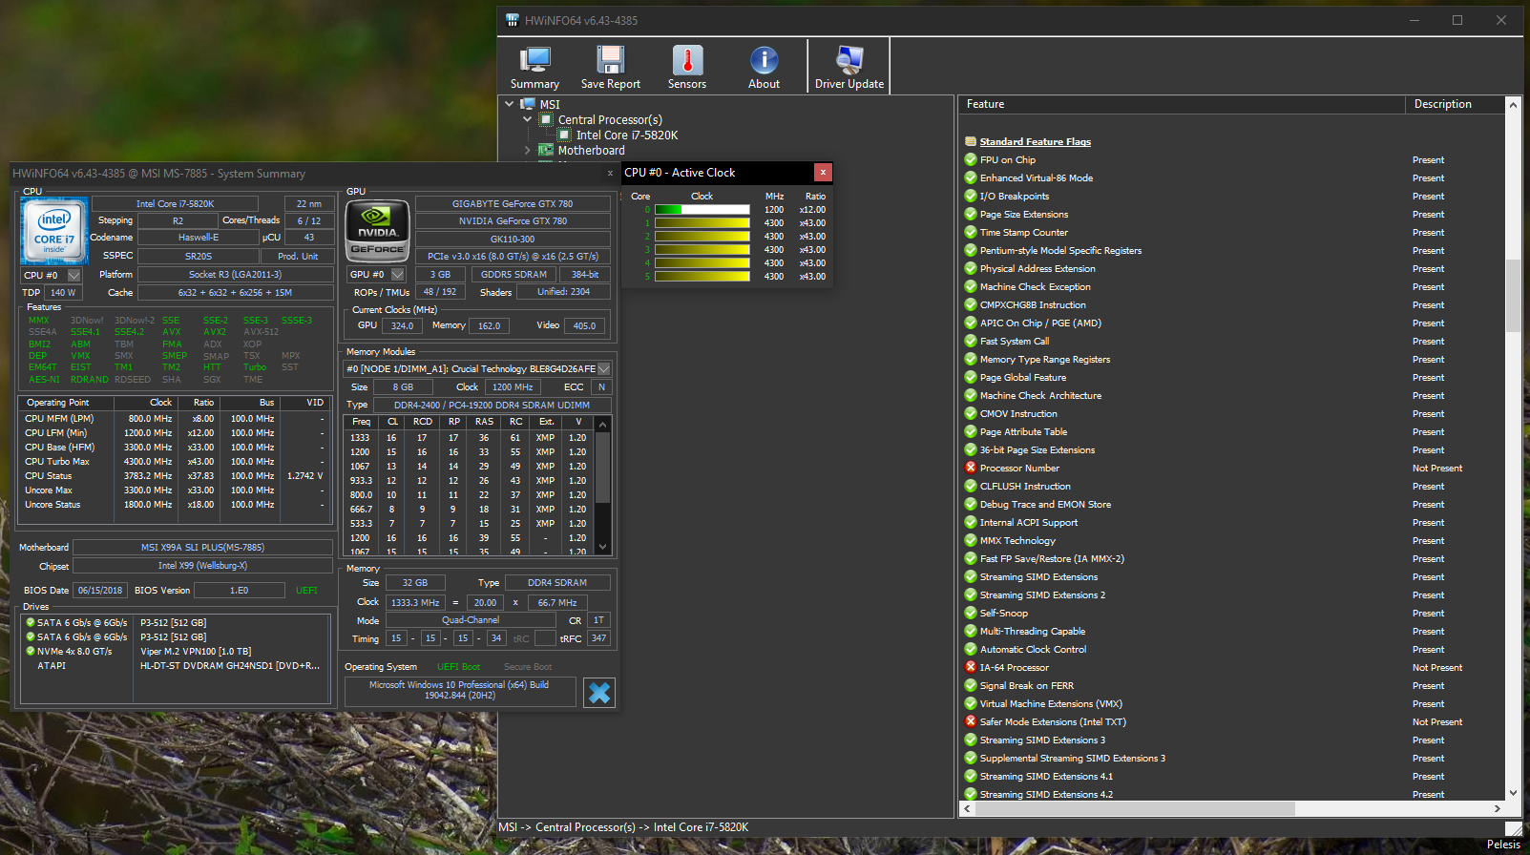Viewport: 1530px width, 855px height.
Task: Click the Core 0 clock bar
Action: tap(702, 210)
